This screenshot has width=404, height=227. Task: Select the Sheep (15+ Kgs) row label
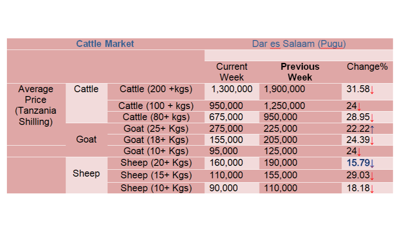tap(156, 175)
